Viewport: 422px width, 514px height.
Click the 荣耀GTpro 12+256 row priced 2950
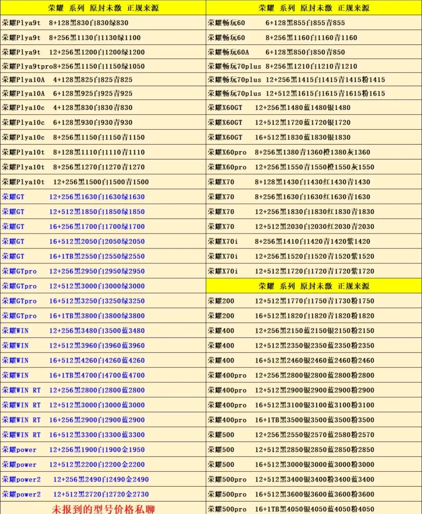pyautogui.click(x=103, y=271)
